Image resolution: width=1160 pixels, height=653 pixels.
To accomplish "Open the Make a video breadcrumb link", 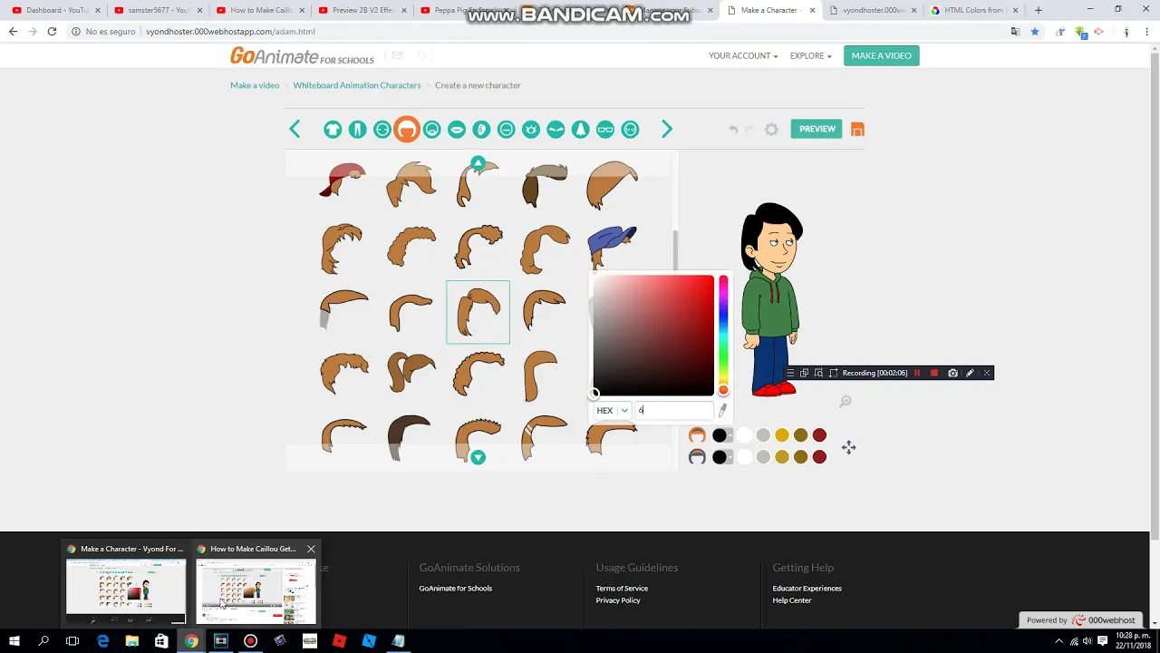I will [255, 85].
